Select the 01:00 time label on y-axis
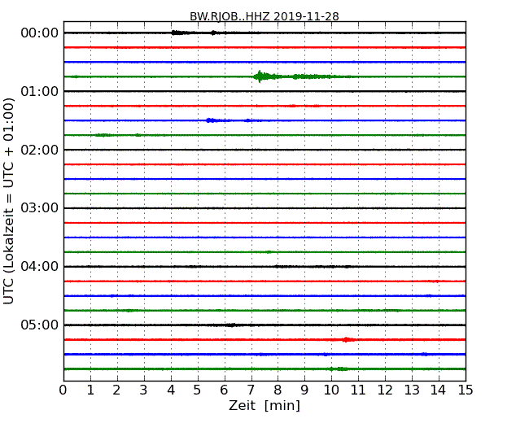Screen dimensions: 529x423 point(40,91)
